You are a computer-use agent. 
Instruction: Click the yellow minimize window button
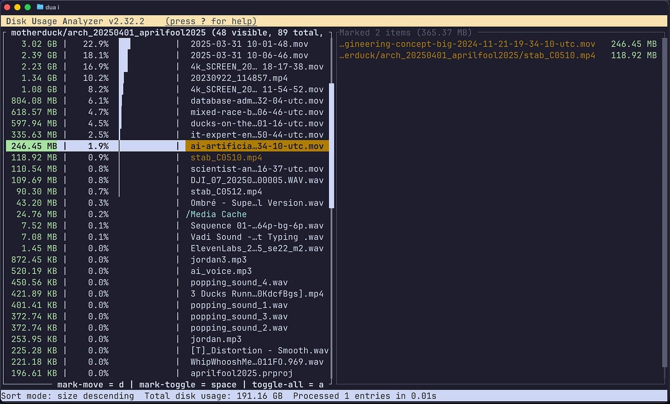point(17,7)
